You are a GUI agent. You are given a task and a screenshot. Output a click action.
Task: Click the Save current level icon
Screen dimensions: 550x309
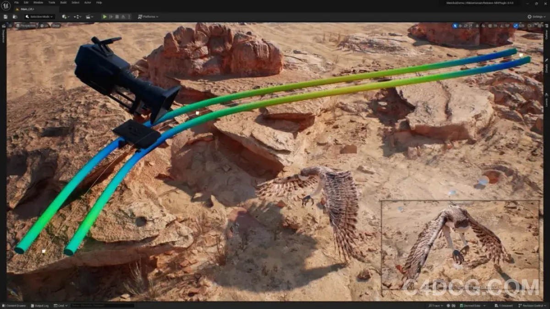[x=5, y=16]
